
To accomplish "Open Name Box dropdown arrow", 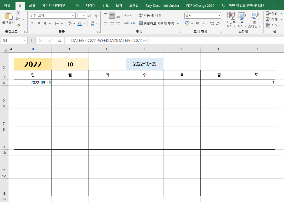I will [25, 41].
